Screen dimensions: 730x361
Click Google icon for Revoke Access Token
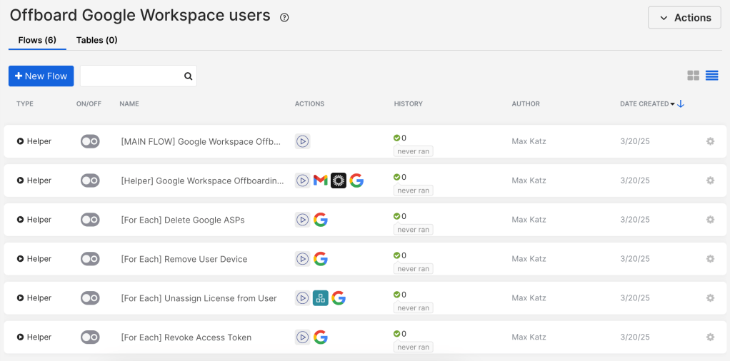pyautogui.click(x=320, y=337)
